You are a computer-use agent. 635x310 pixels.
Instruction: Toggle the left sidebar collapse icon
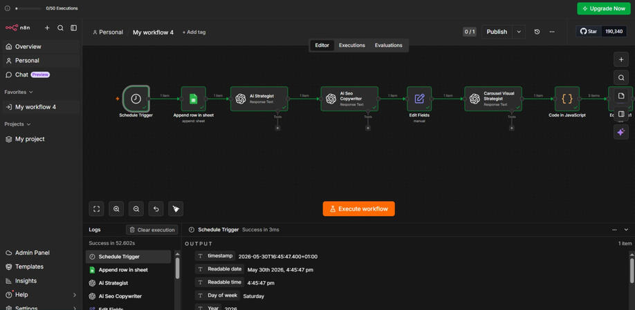[x=74, y=28]
